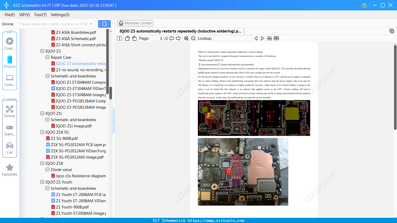This screenshot has width=397, height=223.
Task: Collapse the IQOO Z1X 5G node
Action: click(x=42, y=132)
